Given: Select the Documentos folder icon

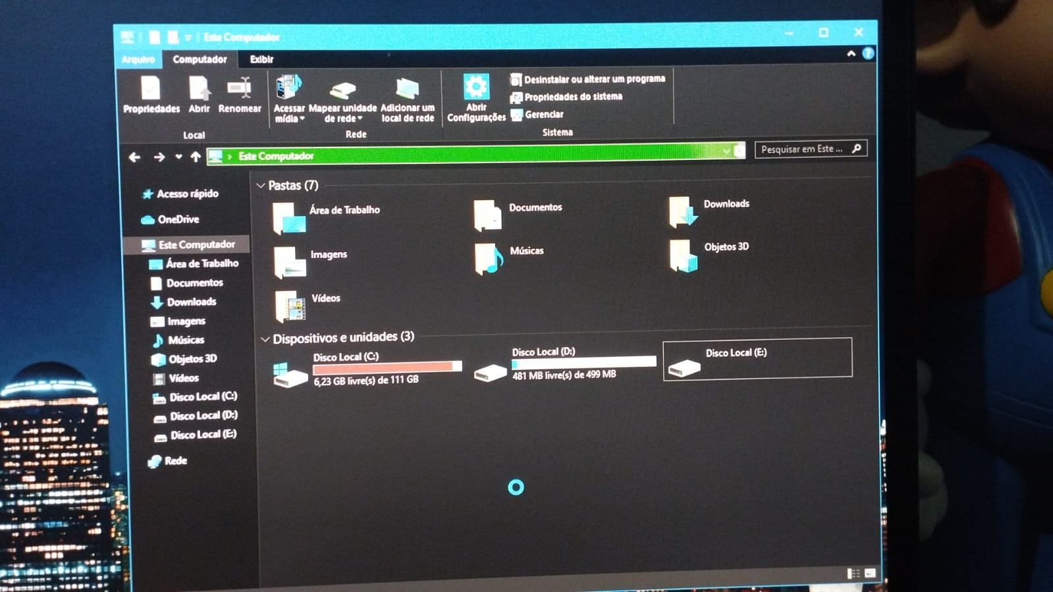Looking at the screenshot, I should coord(487,215).
